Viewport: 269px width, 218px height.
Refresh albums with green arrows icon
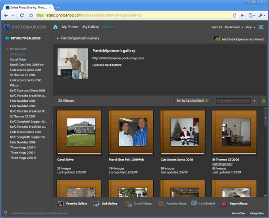[263, 101]
